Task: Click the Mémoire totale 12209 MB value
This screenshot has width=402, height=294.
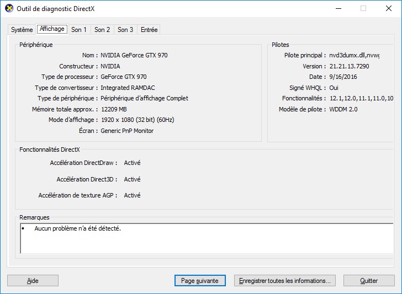Action: (x=114, y=109)
